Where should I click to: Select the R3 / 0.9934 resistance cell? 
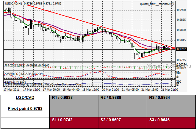click(171, 106)
